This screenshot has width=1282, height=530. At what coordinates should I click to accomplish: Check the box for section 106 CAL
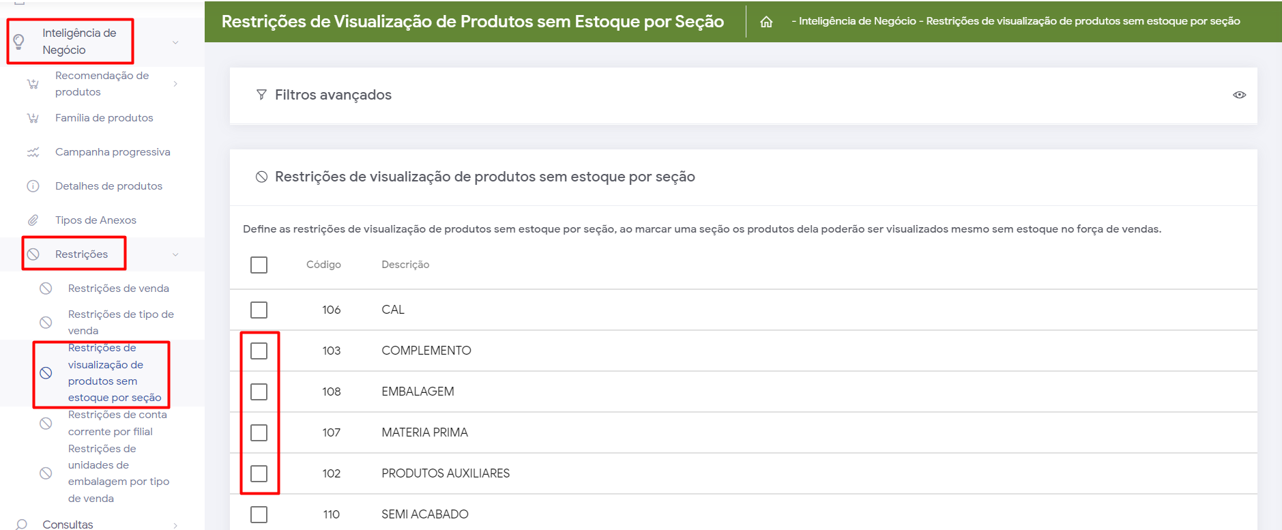[259, 310]
